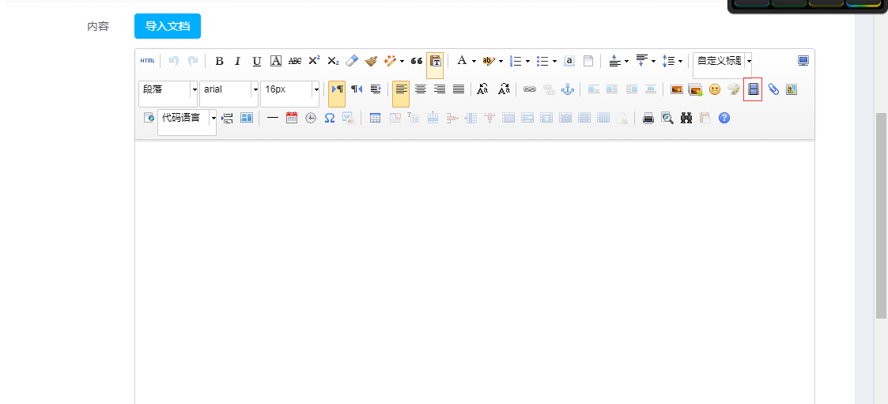Viewport: 888px width, 404px height.
Task: Toggle underline formatting
Action: point(256,61)
